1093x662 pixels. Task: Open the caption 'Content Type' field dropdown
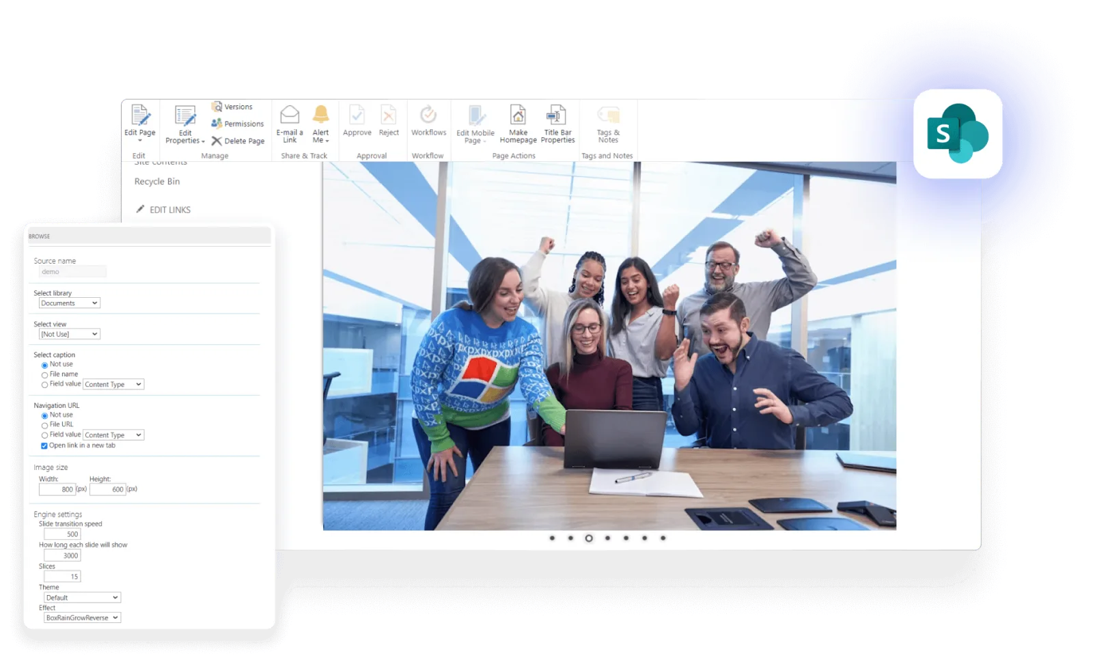(113, 385)
